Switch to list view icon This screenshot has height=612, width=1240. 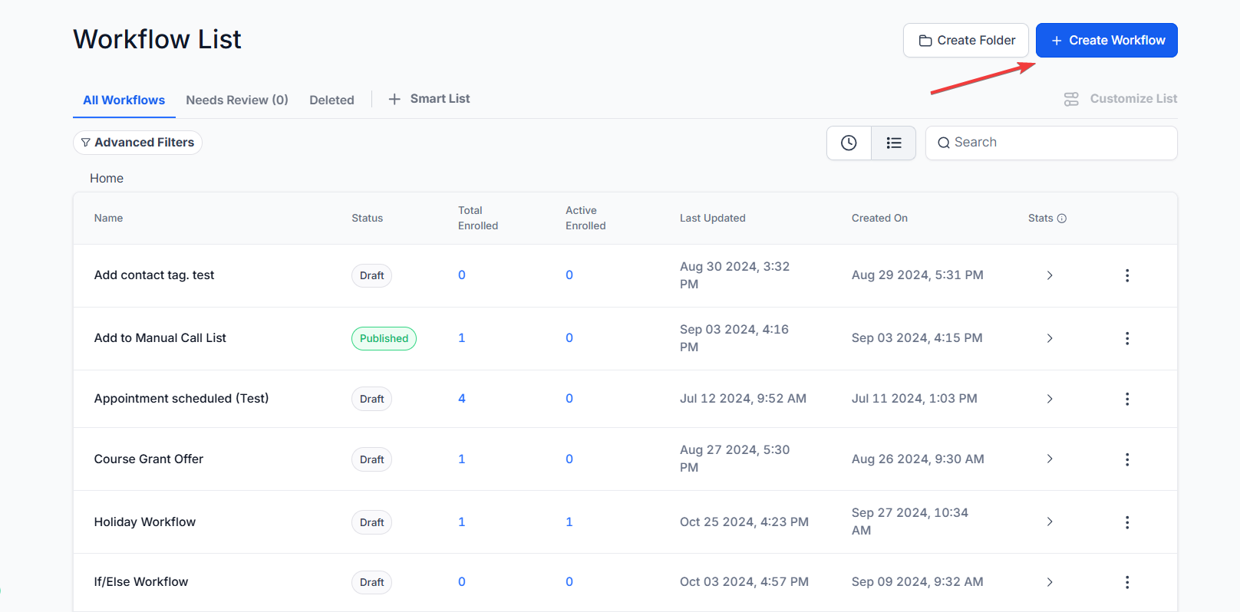pos(893,143)
